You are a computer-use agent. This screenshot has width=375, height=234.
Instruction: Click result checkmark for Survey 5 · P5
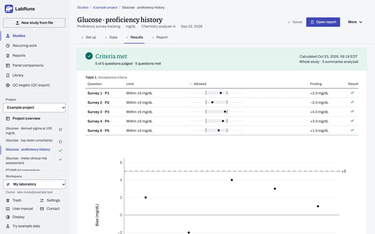click(352, 130)
